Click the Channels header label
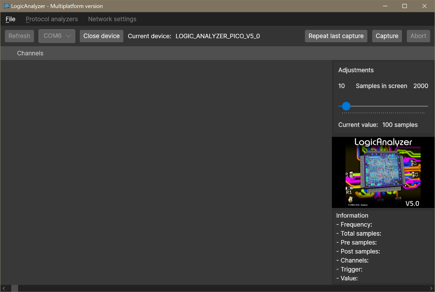Screen dimensions: 435x292 pos(30,53)
